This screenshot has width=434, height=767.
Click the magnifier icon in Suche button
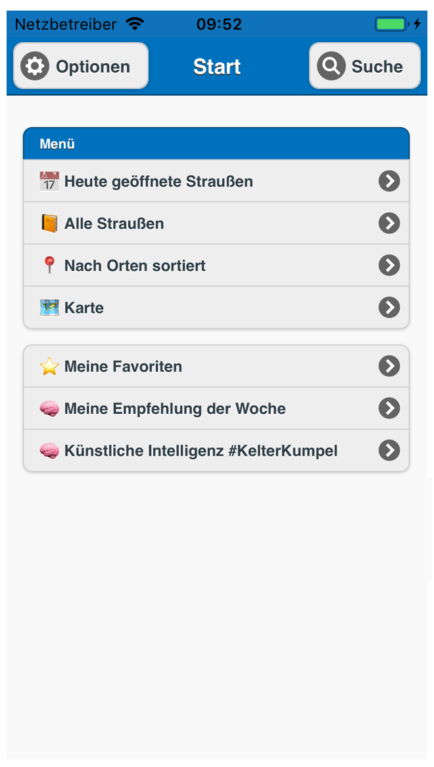click(331, 67)
